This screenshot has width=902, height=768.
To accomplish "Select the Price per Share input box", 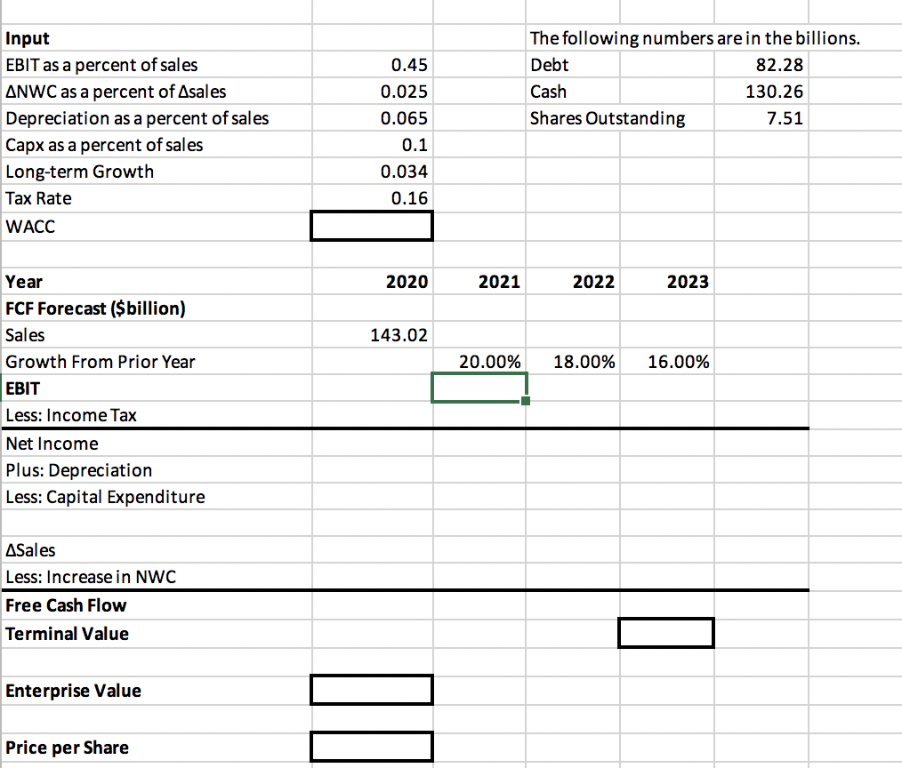I will coord(371,747).
